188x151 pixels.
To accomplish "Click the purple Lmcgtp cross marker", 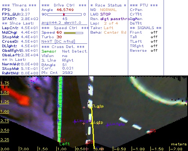I will tap(75, 122).
